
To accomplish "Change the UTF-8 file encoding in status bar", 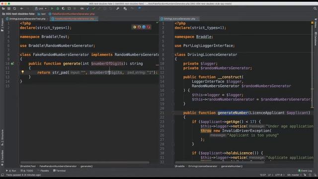I will point(279,175).
